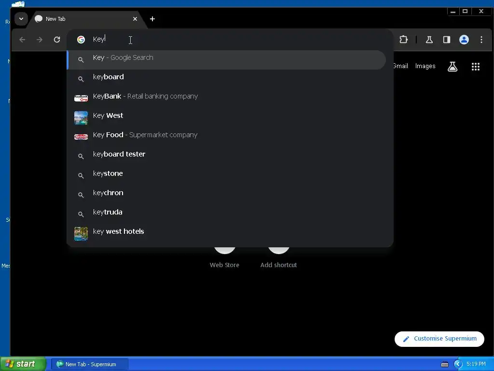The image size is (494, 371).
Task: Open the Images link
Action: (x=425, y=66)
